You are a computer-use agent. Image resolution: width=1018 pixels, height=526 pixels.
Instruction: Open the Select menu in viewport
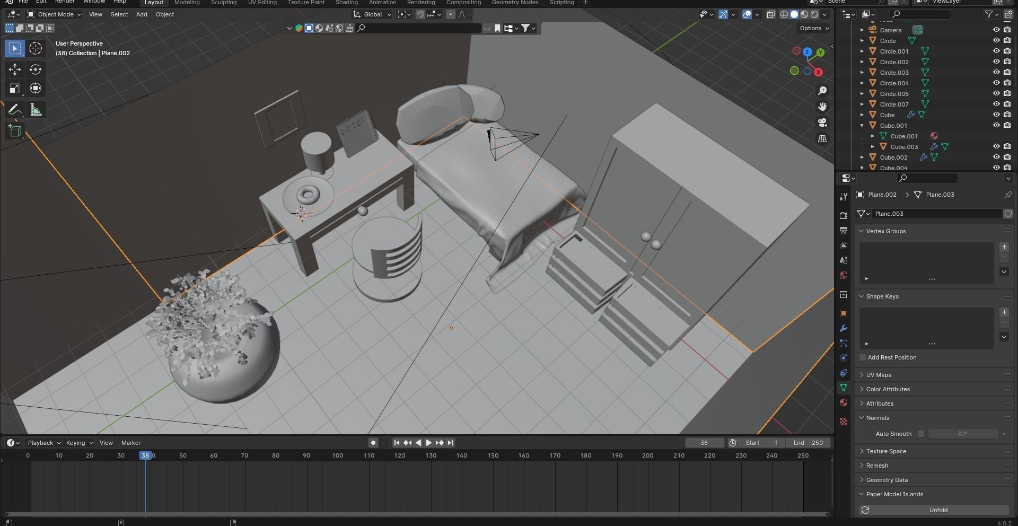click(x=119, y=14)
